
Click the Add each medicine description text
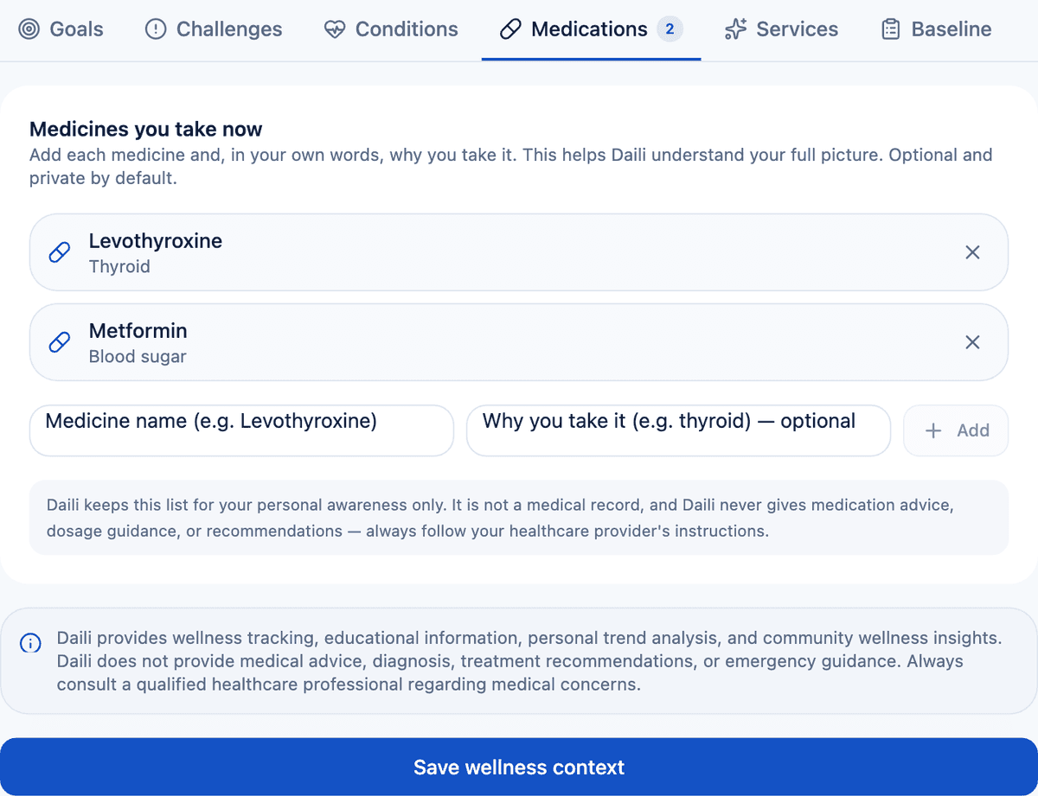[510, 168]
